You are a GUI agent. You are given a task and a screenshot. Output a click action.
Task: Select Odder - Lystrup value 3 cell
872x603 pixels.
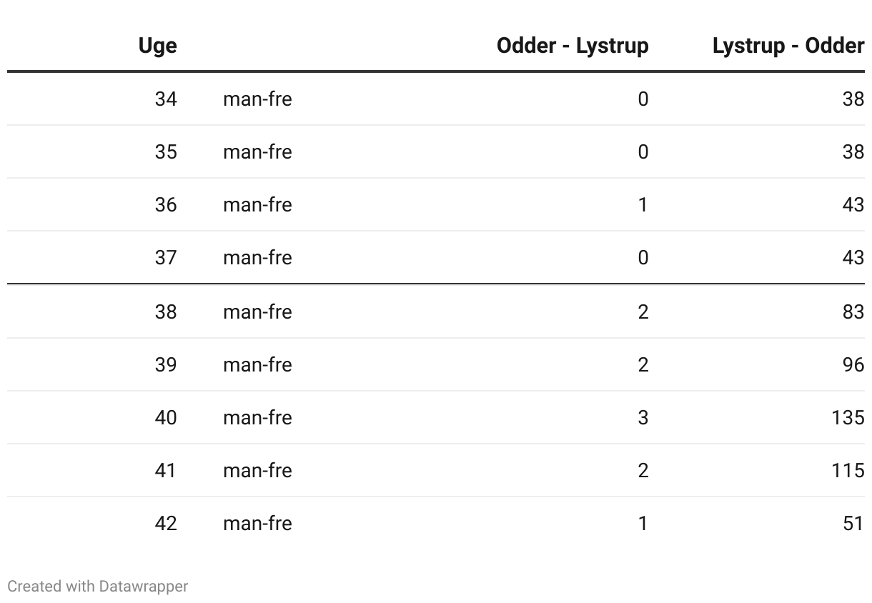[643, 417]
